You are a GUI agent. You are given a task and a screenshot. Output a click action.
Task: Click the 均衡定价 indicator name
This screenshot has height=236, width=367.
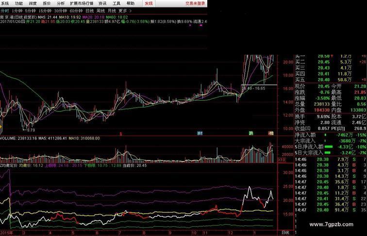click(9, 165)
